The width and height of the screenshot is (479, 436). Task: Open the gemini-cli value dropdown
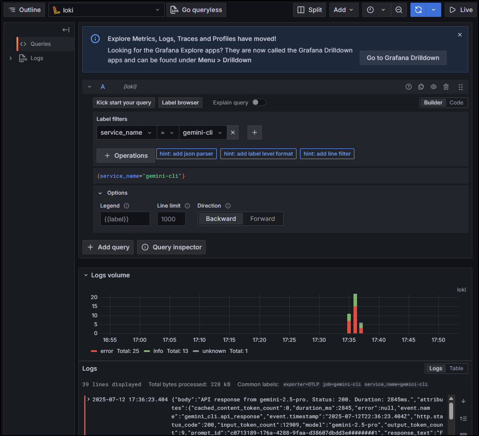point(203,132)
